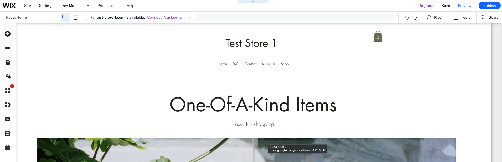The width and height of the screenshot is (502, 162).
Task: Select the 'Easy, fun shopping' subtitle
Action: pyautogui.click(x=253, y=124)
